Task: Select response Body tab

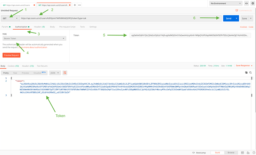Action: click(3, 66)
